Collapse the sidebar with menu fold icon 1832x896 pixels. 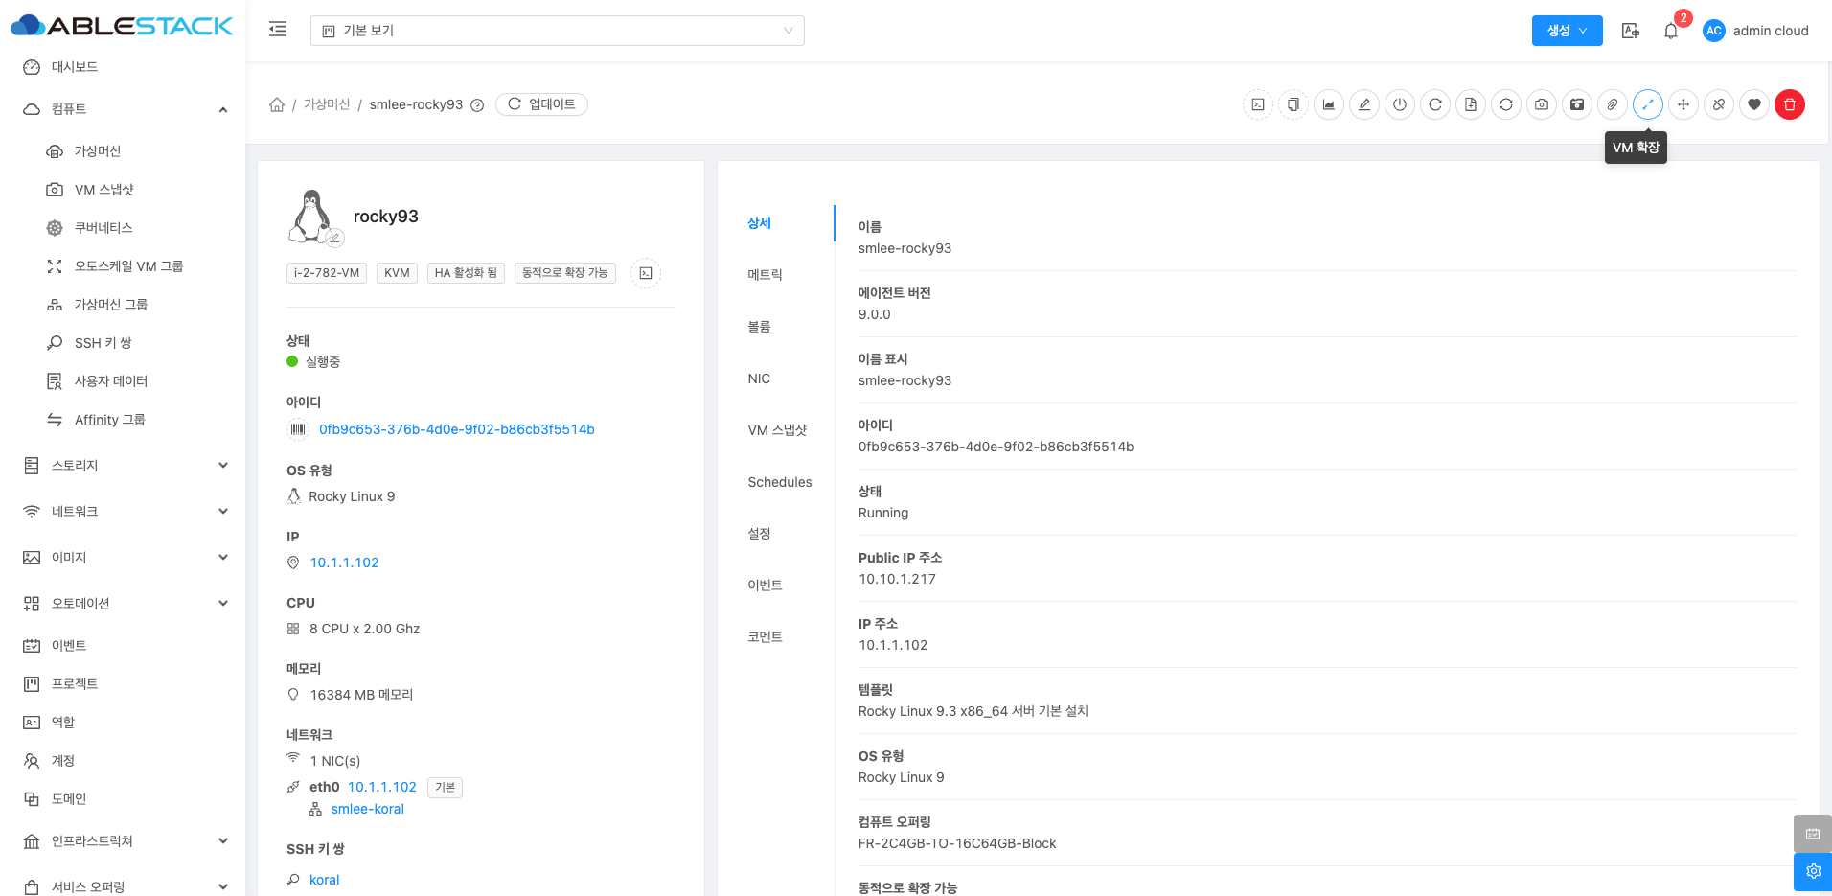278,30
